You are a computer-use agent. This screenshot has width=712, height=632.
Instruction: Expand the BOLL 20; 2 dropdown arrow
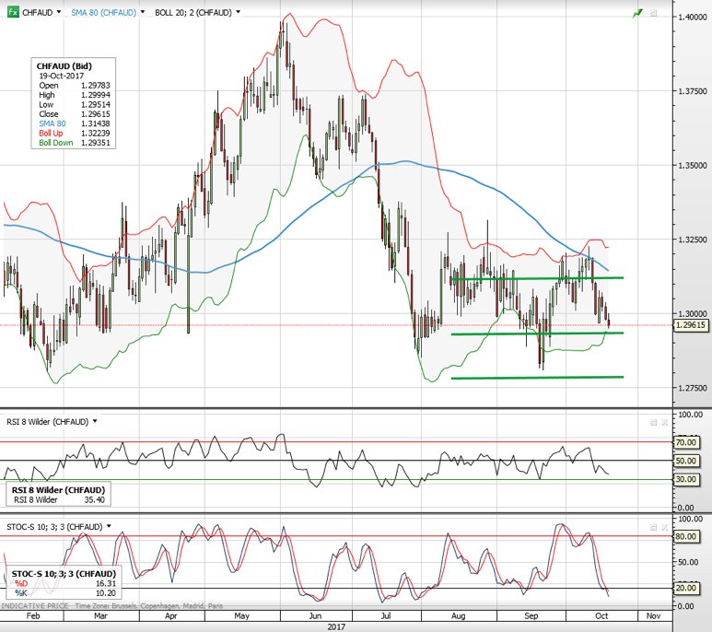[238, 12]
